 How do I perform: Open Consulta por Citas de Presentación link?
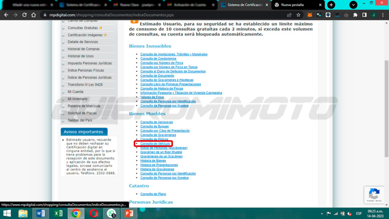pyautogui.click(x=165, y=131)
